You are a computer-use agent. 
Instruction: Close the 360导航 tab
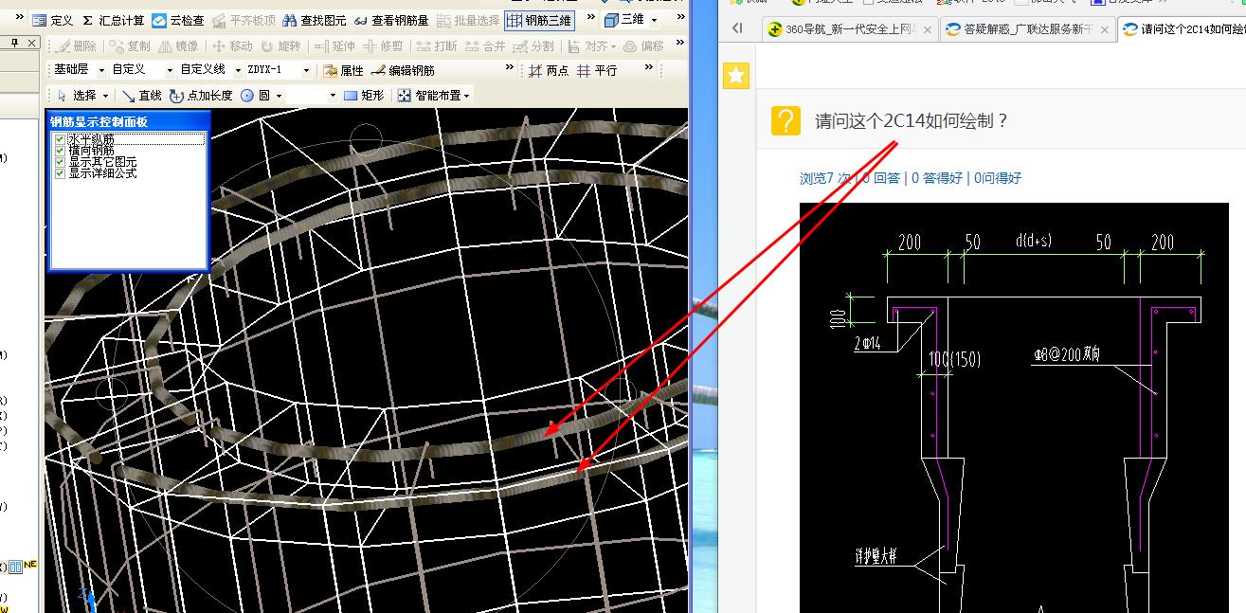(927, 29)
